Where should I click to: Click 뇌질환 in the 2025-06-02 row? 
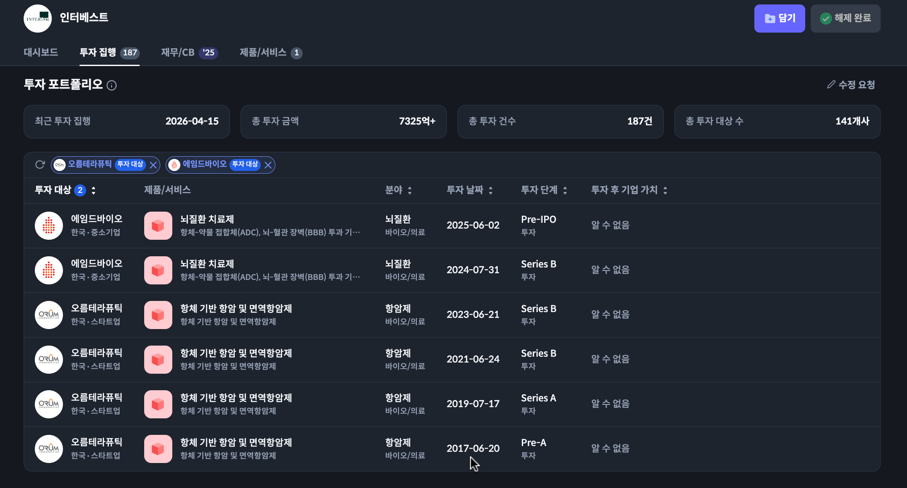point(398,219)
